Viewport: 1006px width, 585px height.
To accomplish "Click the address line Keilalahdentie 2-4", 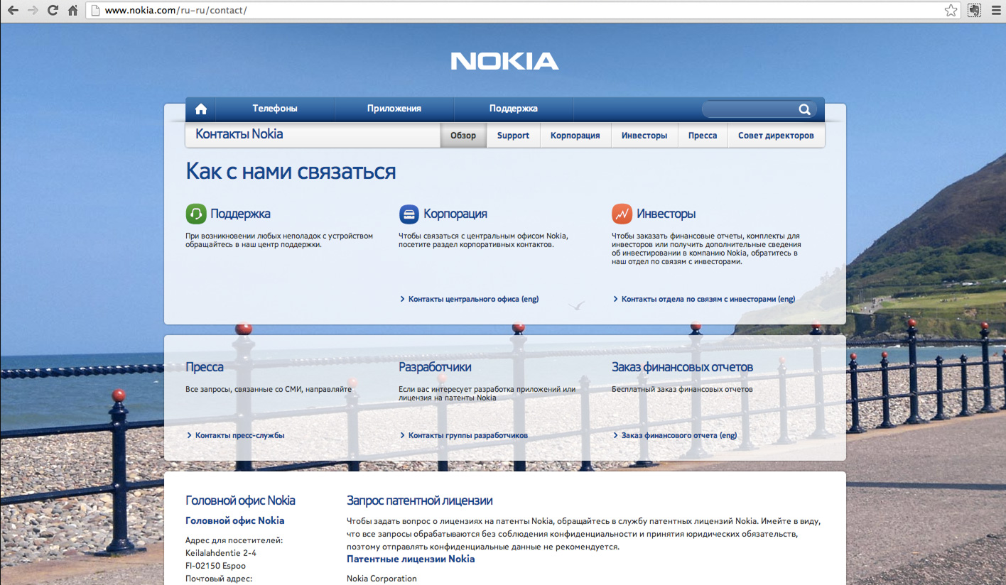I will click(221, 553).
